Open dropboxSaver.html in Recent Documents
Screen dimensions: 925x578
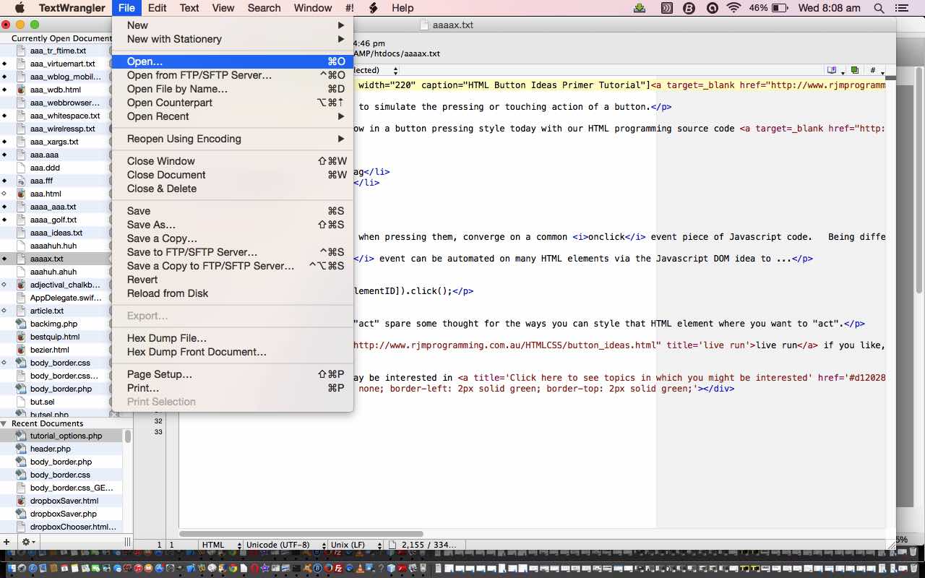(x=64, y=501)
